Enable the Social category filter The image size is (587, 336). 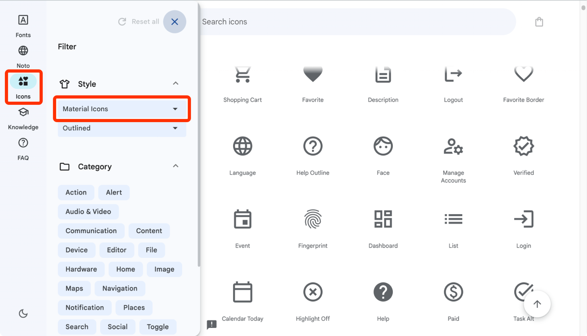118,327
